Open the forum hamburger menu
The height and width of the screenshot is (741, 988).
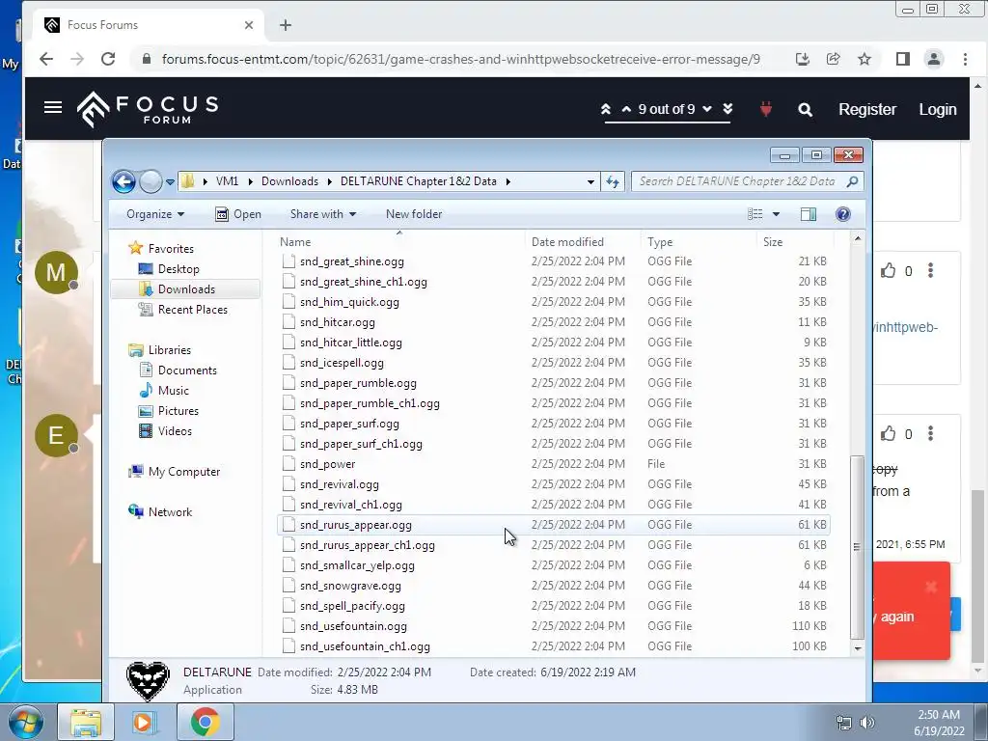[53, 107]
